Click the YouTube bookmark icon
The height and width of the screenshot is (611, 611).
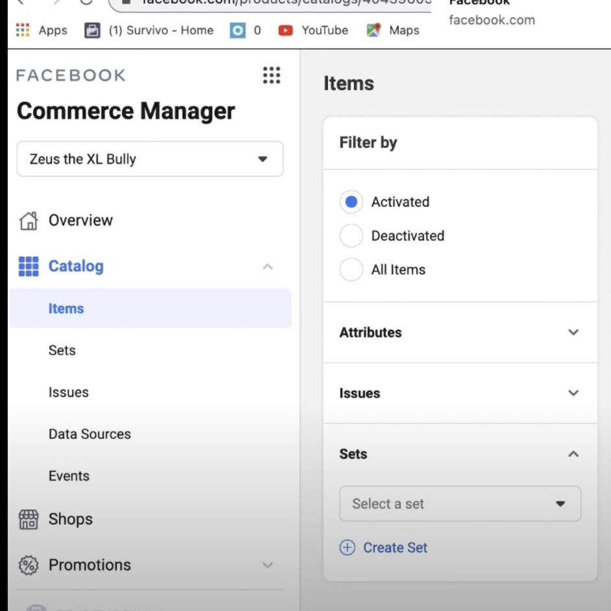pyautogui.click(x=285, y=30)
